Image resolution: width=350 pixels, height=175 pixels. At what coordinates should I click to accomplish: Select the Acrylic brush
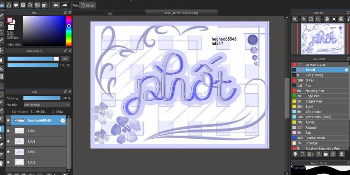pos(320,122)
